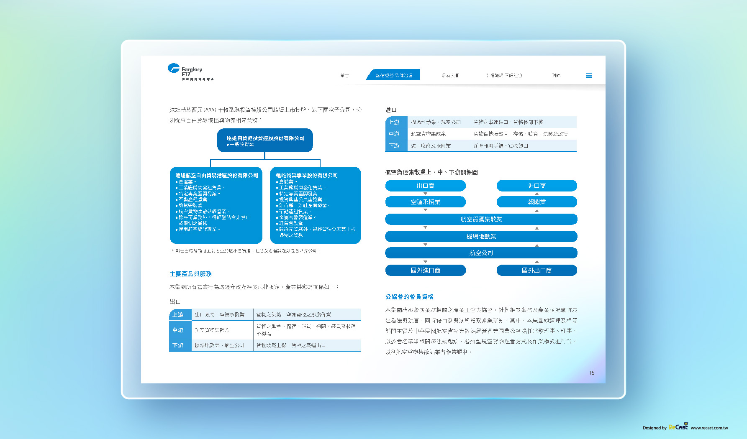This screenshot has height=439, width=747.
Task: Open the 前言 navigation tab
Action: coord(344,75)
